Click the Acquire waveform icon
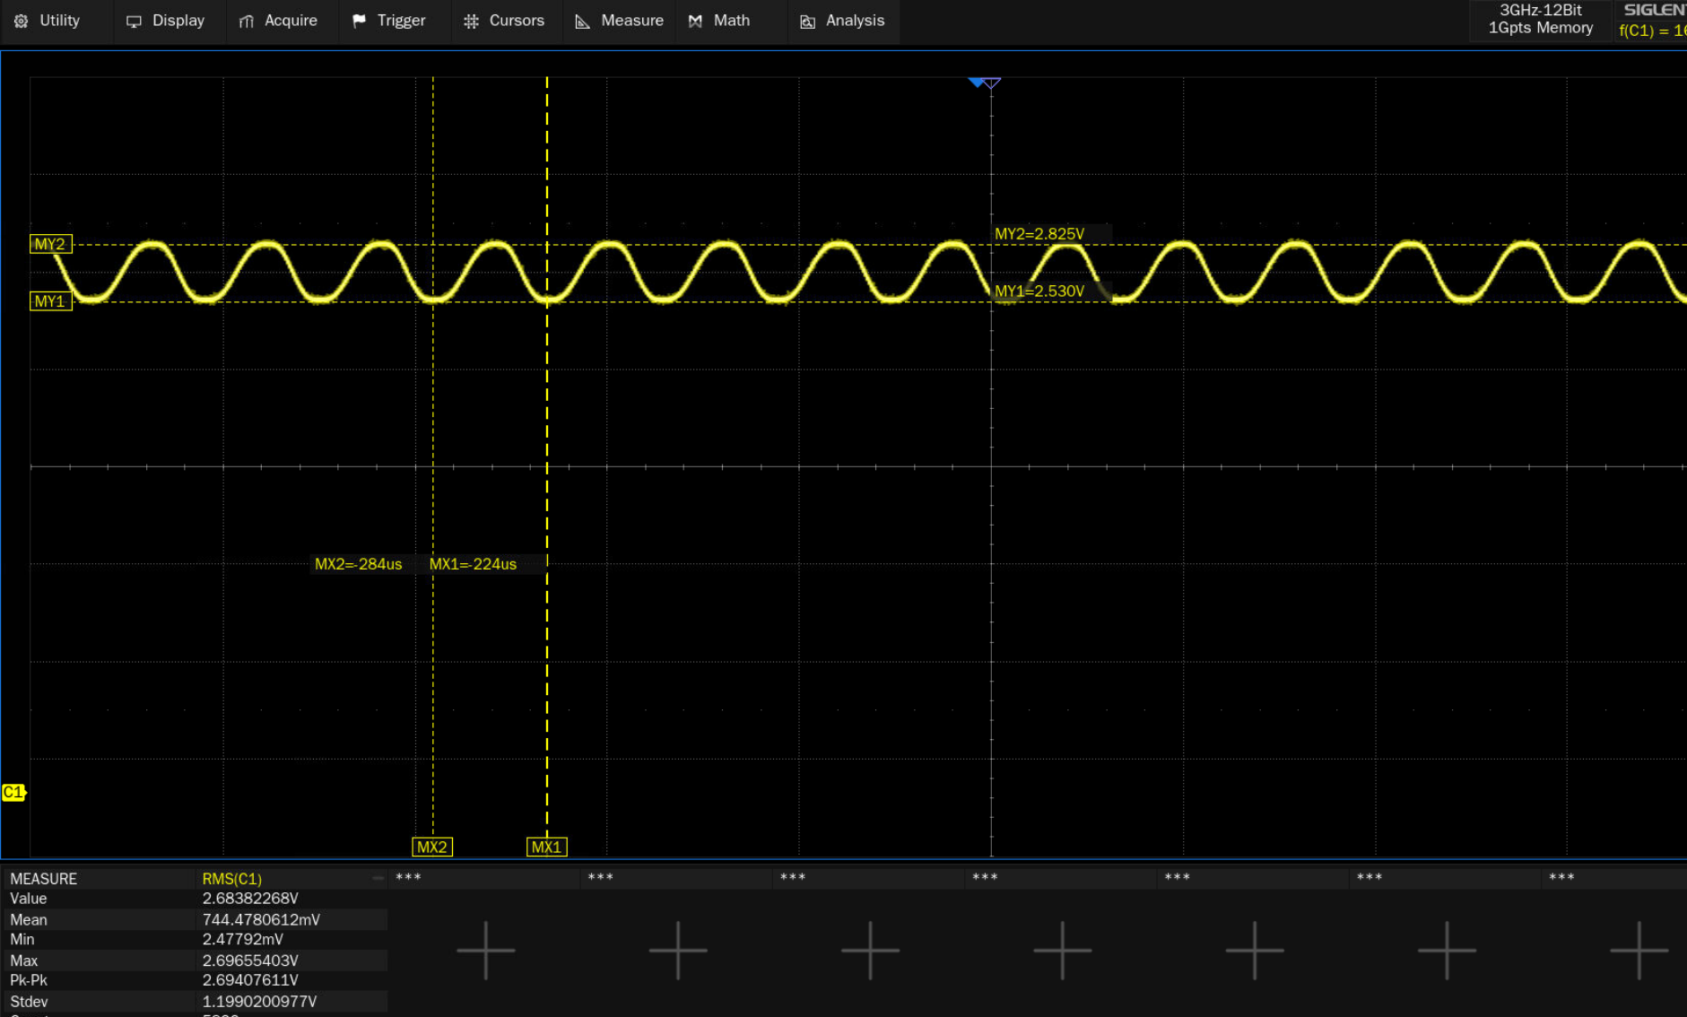The image size is (1687, 1017). click(x=247, y=21)
